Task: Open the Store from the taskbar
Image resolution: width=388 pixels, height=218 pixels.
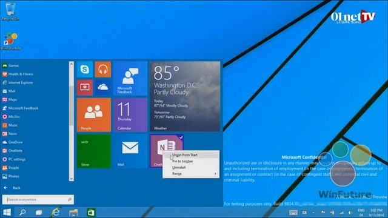Action: [91, 213]
